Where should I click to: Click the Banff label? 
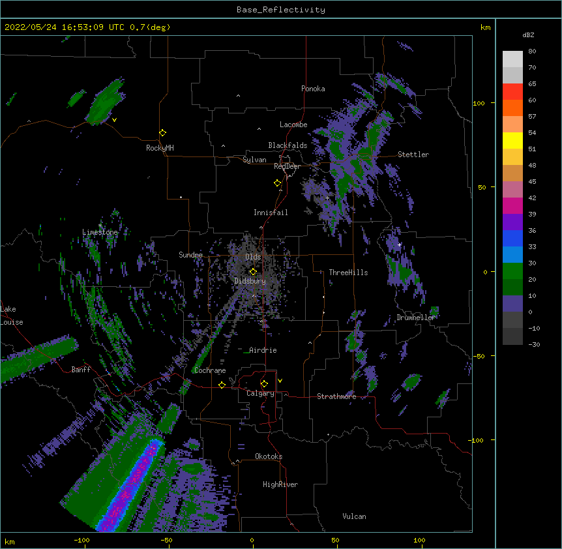(81, 370)
